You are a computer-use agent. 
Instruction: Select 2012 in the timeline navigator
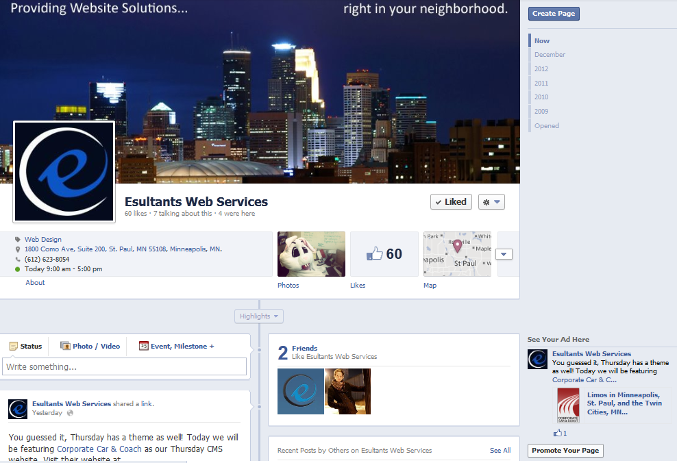(541, 68)
